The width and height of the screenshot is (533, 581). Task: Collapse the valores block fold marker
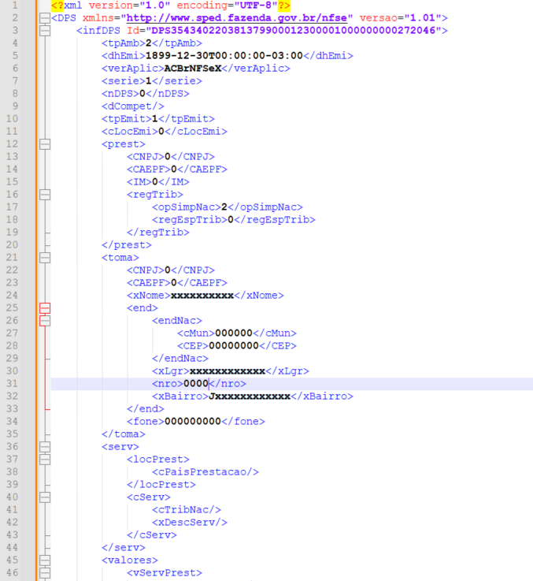click(x=45, y=560)
